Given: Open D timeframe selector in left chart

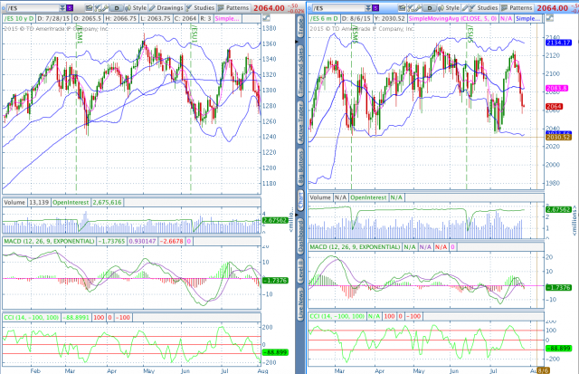Looking at the screenshot, I should tap(117, 8).
